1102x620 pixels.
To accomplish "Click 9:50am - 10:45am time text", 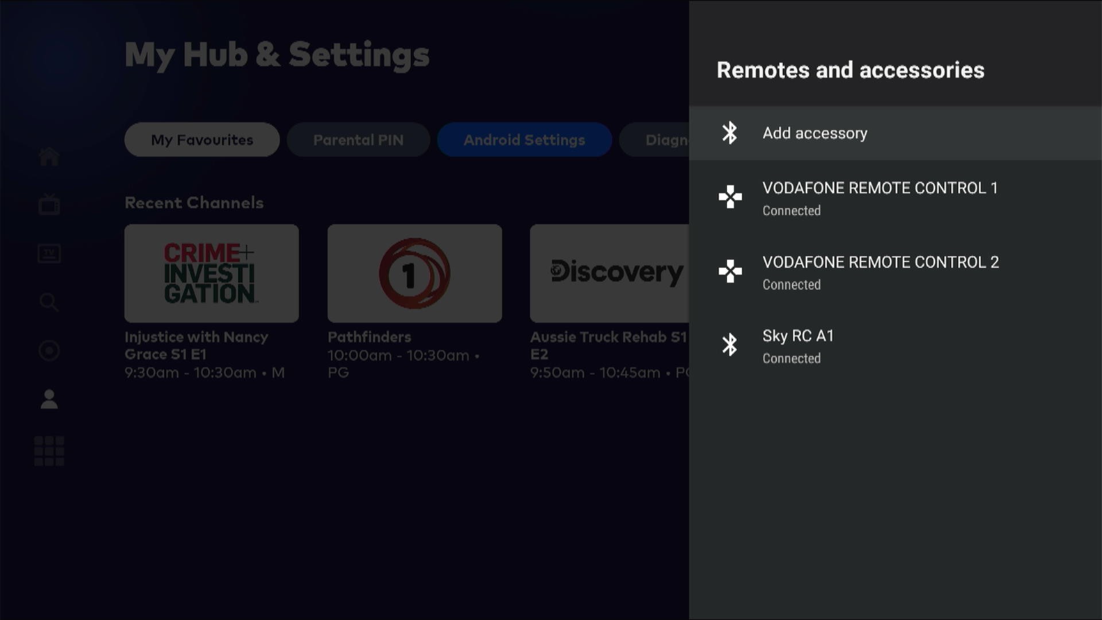I will [595, 373].
